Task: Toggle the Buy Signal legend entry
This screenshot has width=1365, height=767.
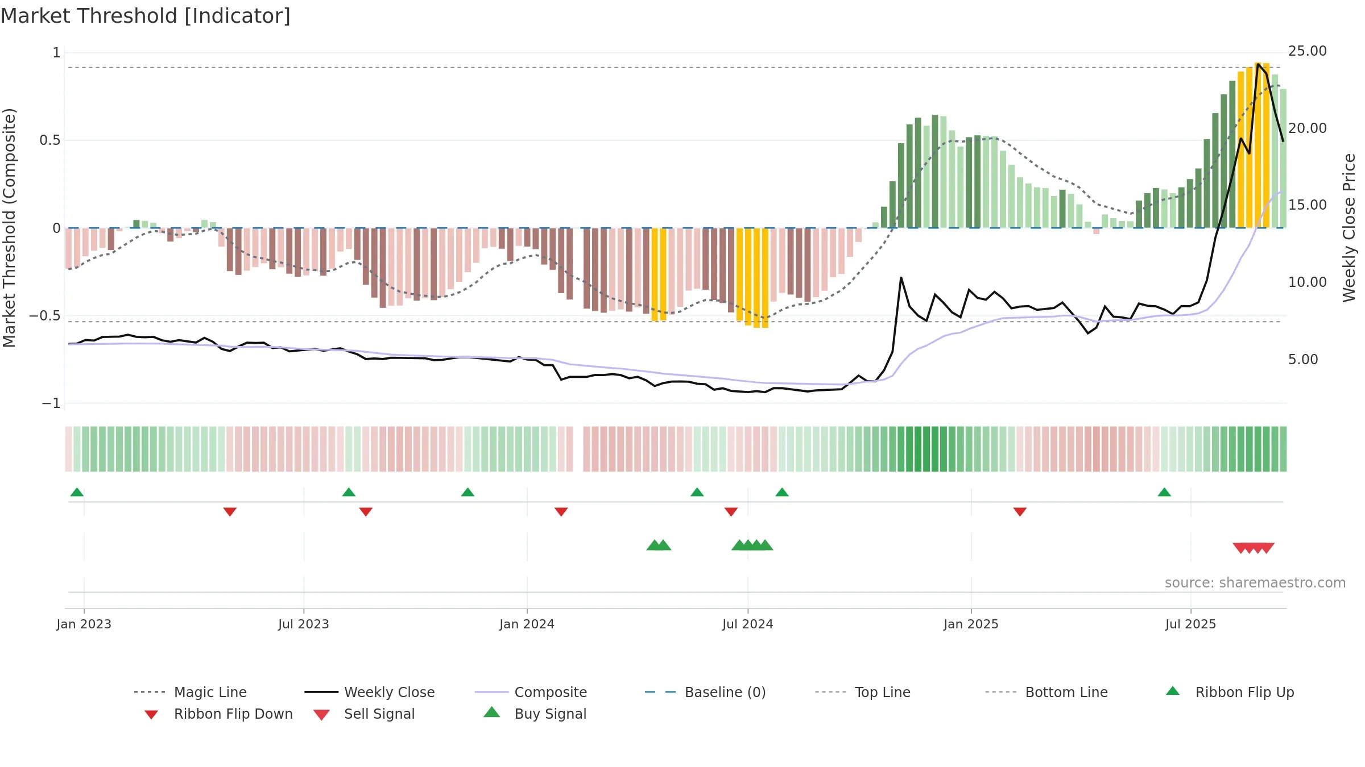Action: (x=535, y=714)
